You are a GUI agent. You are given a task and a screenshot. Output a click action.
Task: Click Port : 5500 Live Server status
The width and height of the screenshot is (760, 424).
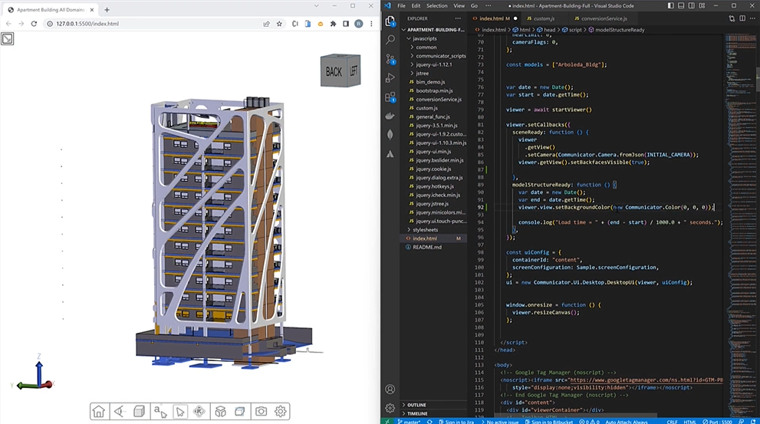coord(718,422)
